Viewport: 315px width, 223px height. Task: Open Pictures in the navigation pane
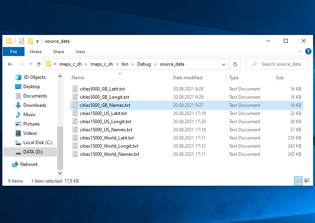[28, 124]
